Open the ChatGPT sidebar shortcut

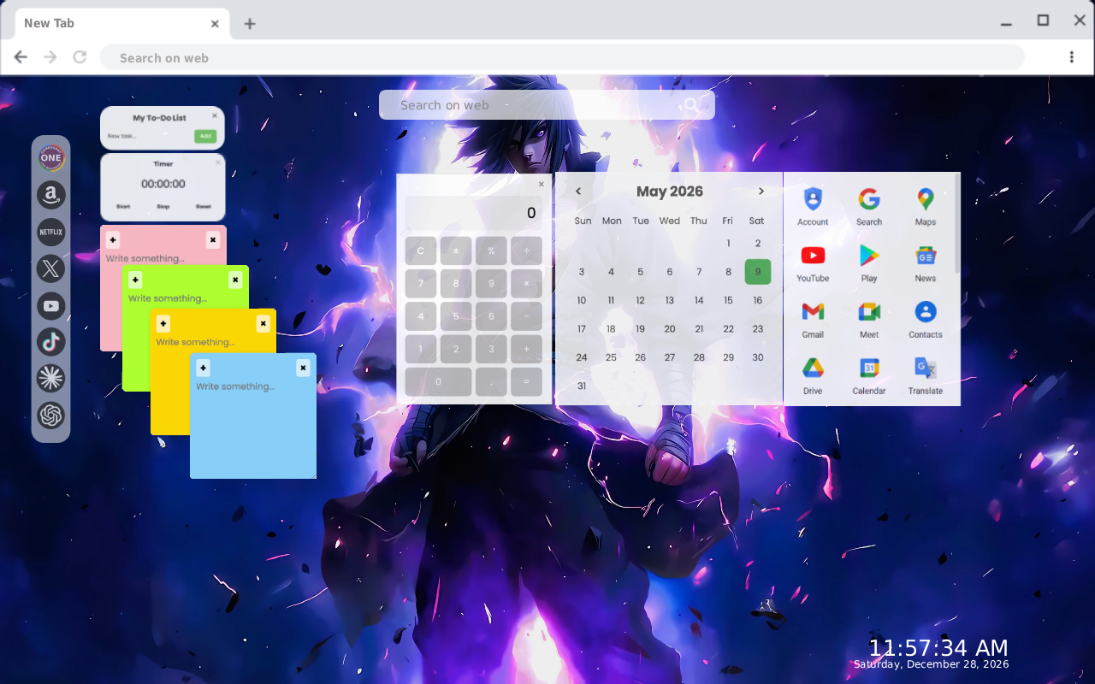coord(51,416)
